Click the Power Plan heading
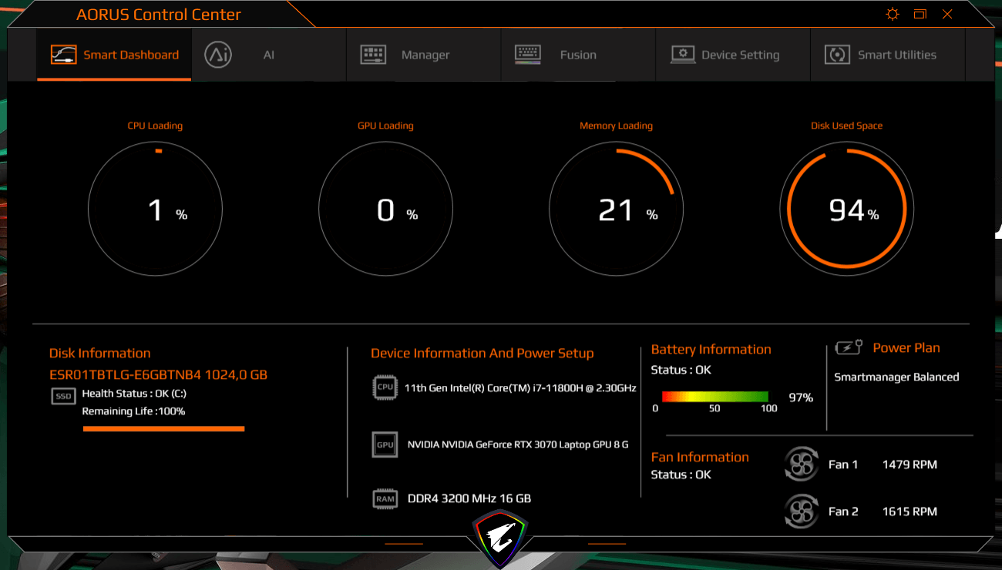Viewport: 1002px width, 570px height. (x=906, y=348)
